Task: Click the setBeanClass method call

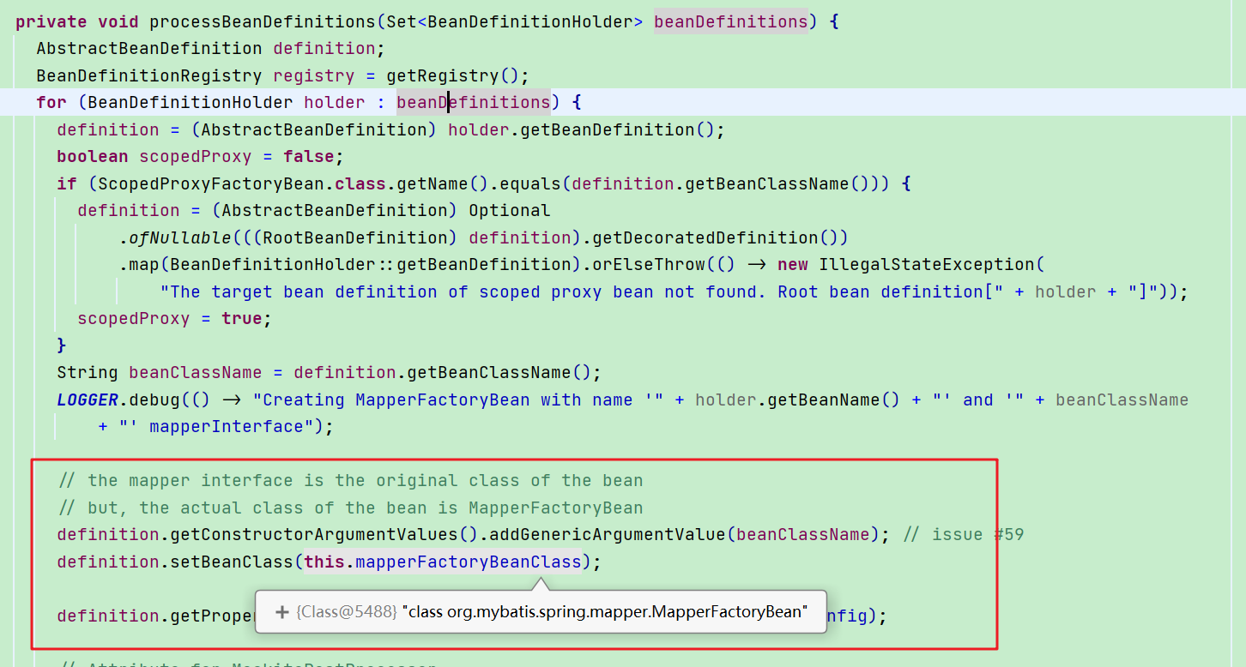Action: tap(232, 562)
